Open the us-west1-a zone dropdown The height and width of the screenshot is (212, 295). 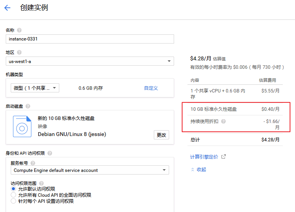(x=90, y=61)
